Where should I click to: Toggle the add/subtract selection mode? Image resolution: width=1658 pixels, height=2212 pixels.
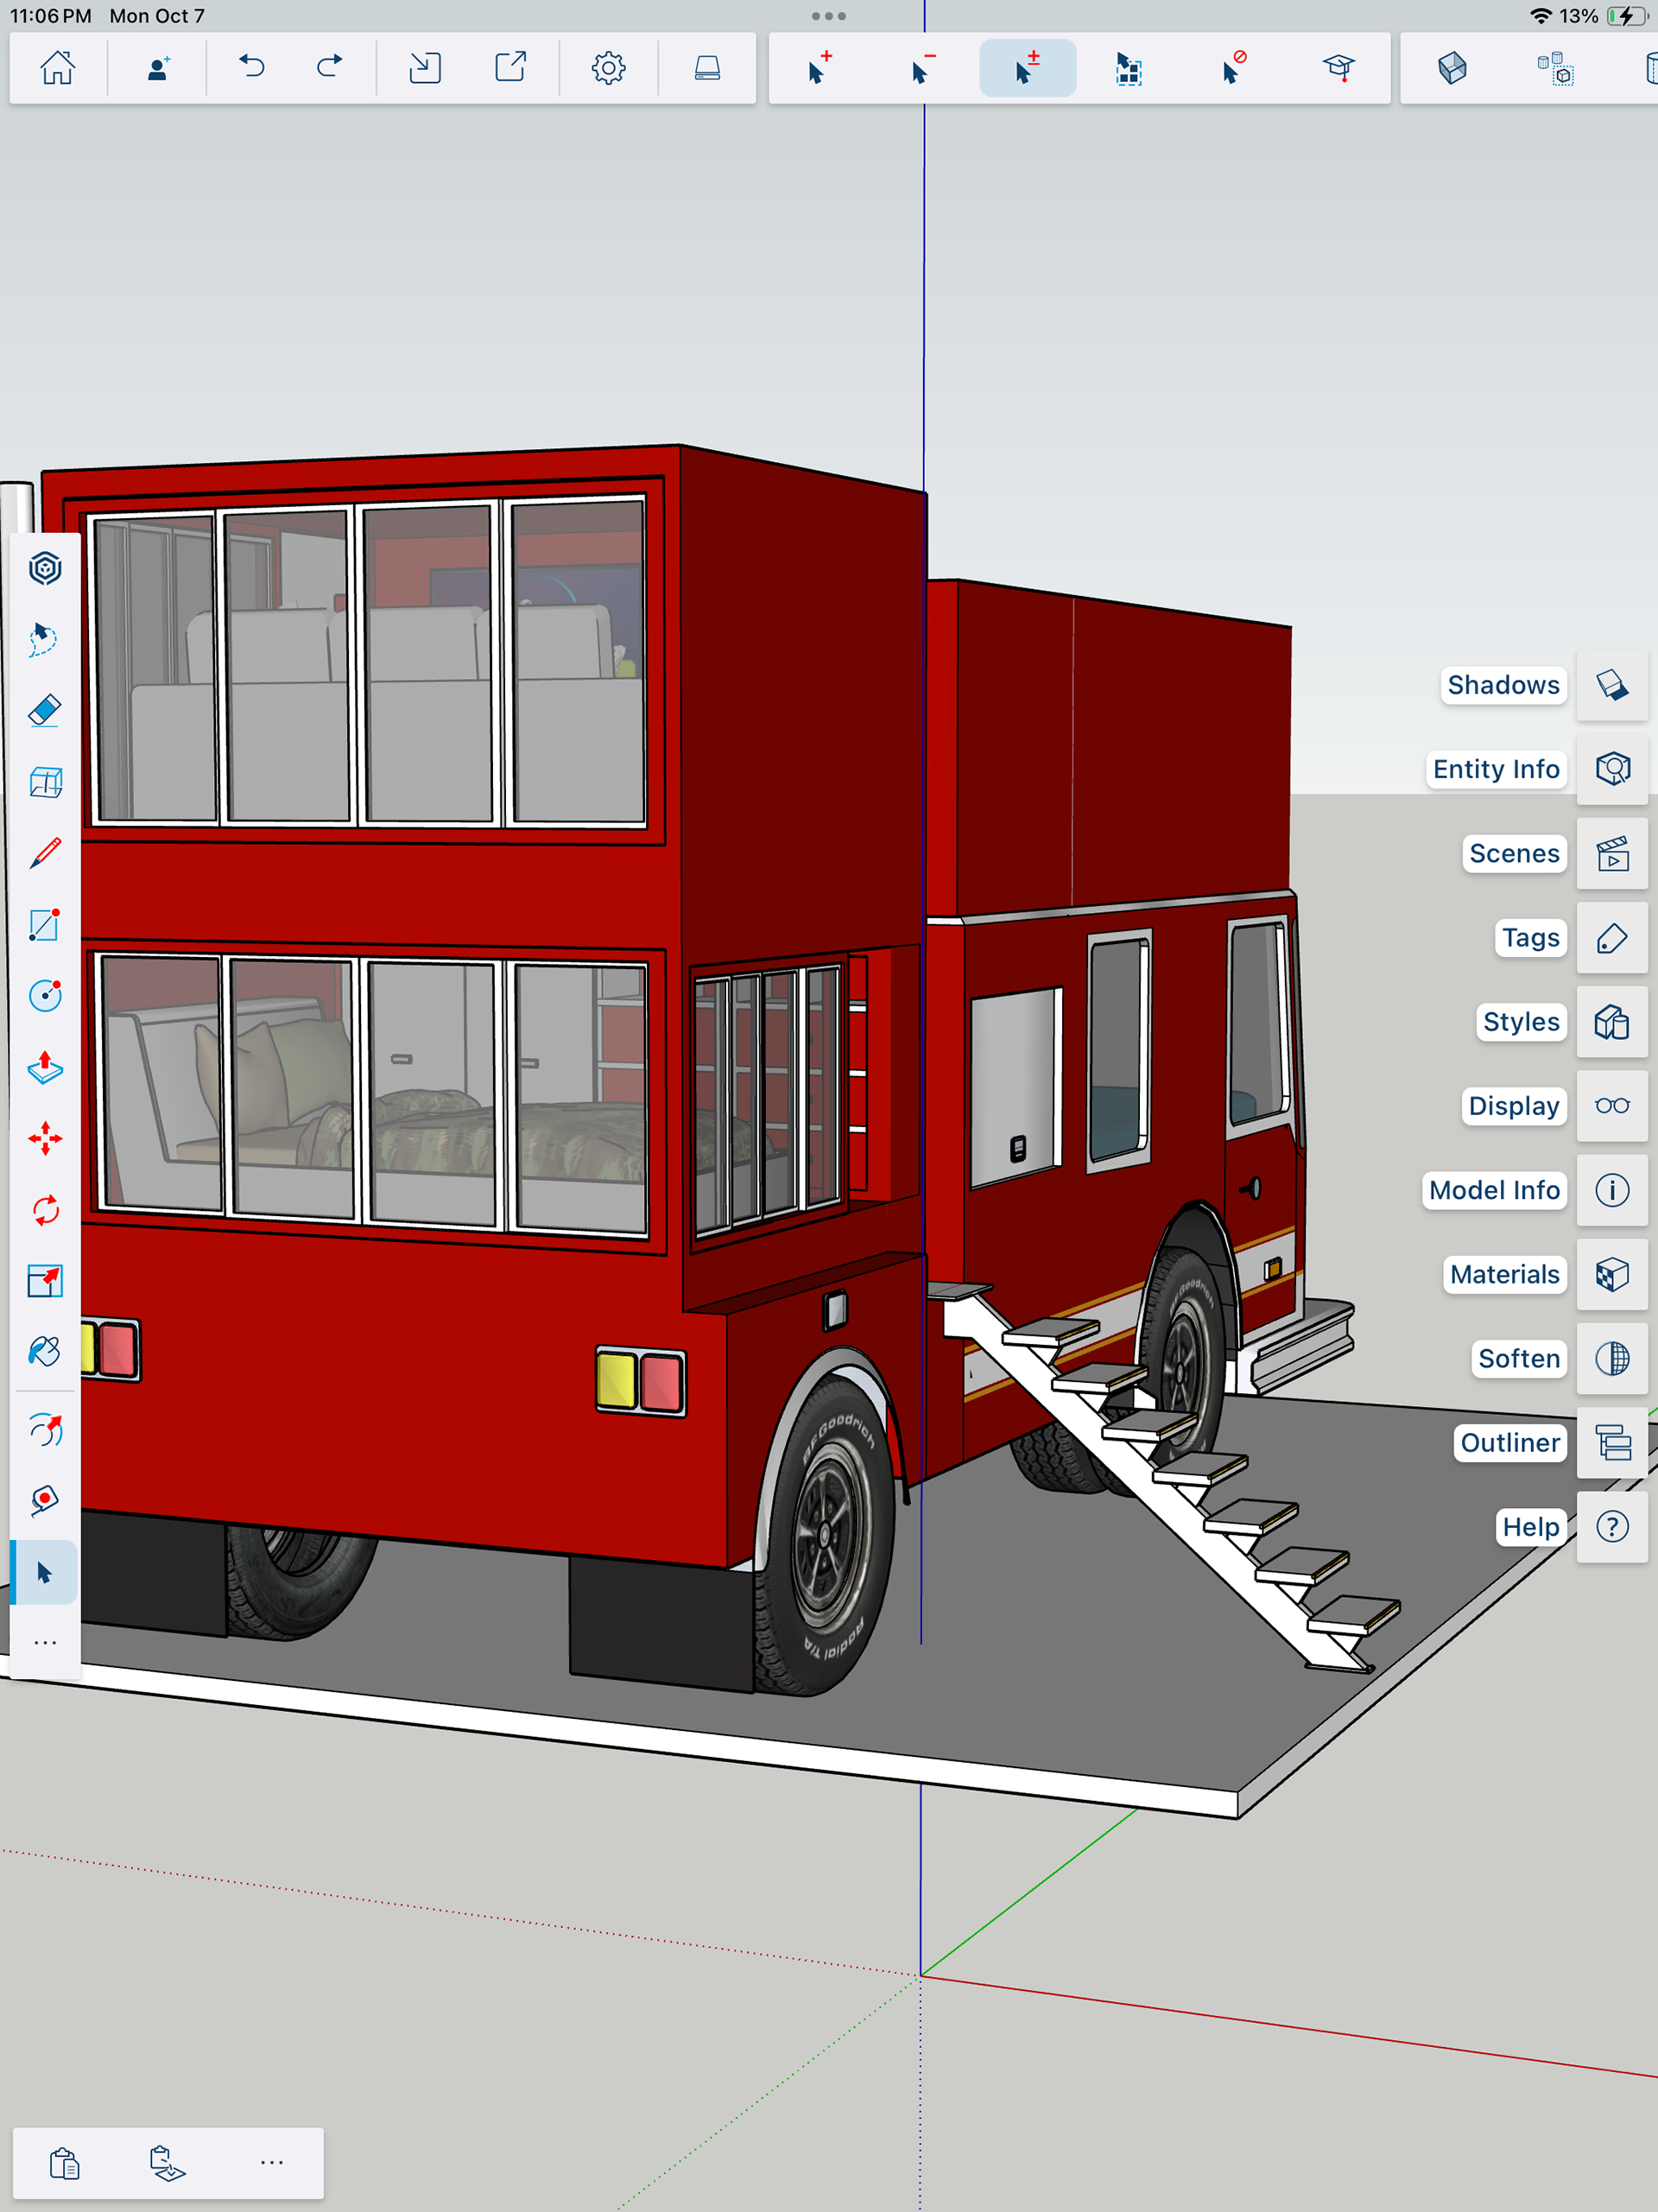1027,68
